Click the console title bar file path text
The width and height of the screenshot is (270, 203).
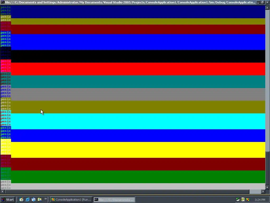pyautogui.click(x=130, y=2)
